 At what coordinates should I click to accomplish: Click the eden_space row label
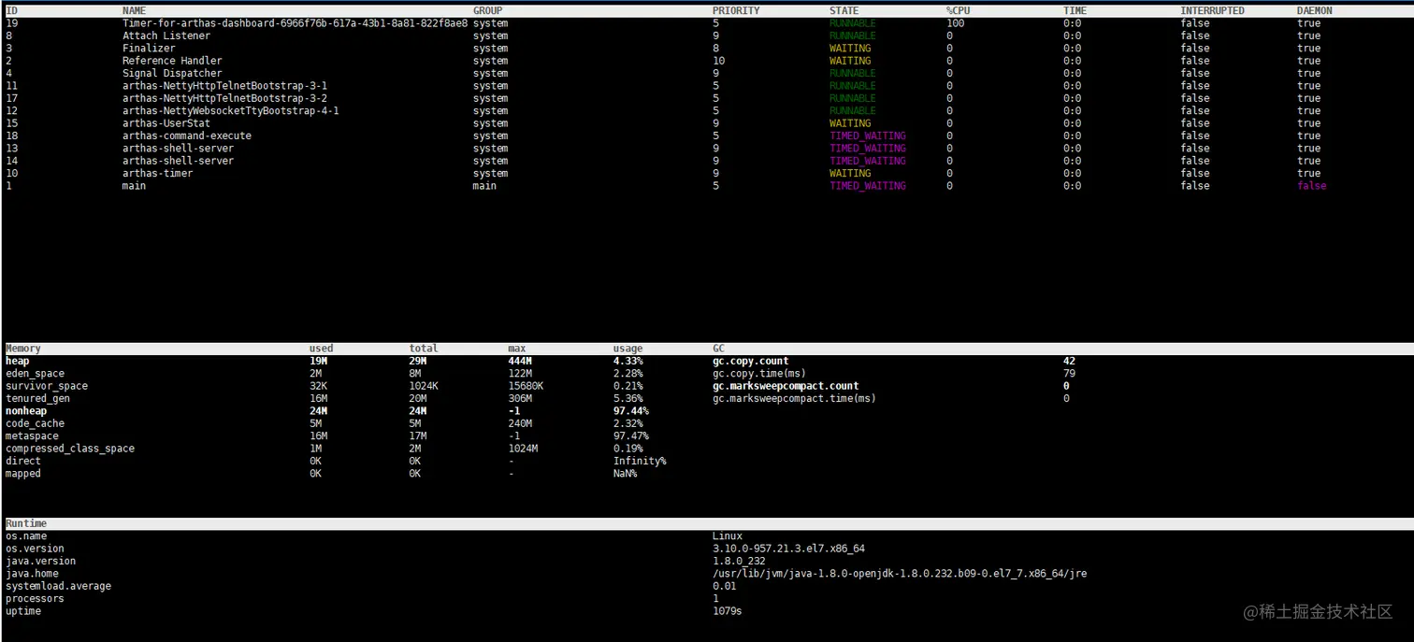pos(35,374)
